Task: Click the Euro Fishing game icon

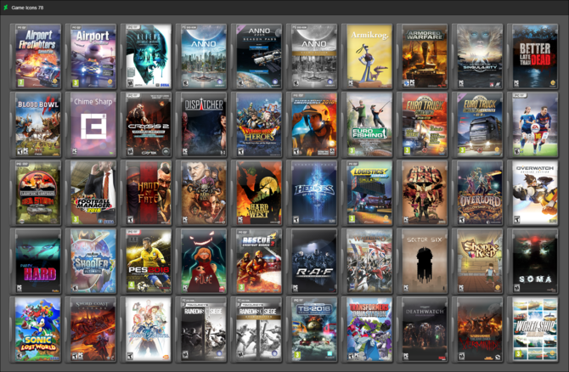Action: (367, 125)
